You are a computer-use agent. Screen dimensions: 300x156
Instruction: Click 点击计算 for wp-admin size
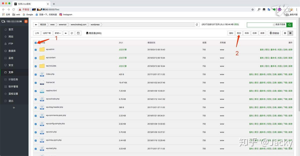(x=123, y=50)
